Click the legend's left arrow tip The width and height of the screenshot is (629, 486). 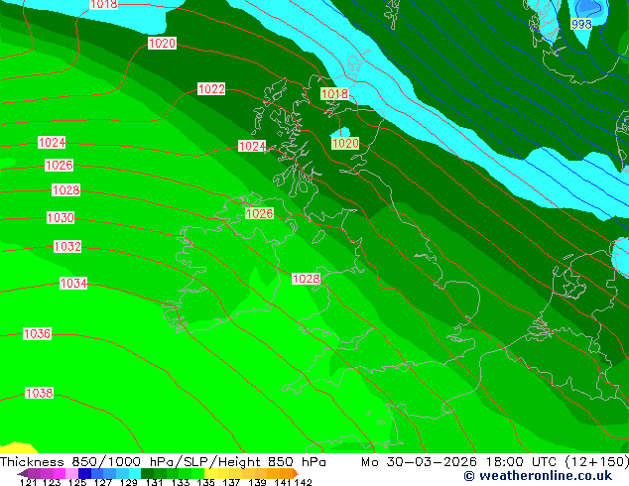(x=23, y=473)
